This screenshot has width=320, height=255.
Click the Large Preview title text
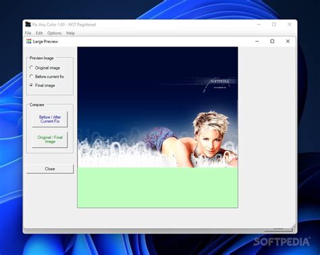click(x=45, y=42)
